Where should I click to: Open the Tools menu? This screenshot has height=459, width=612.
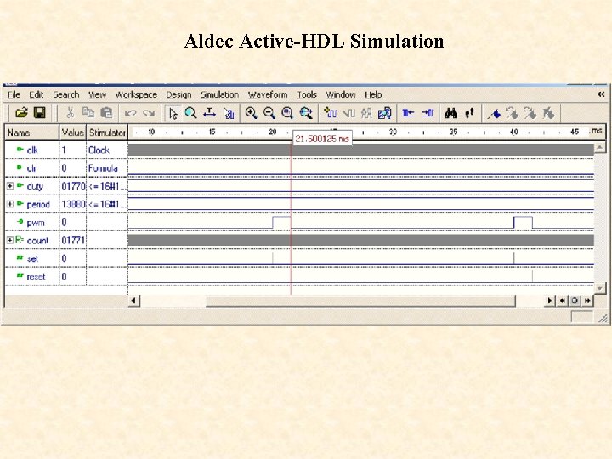(x=307, y=94)
